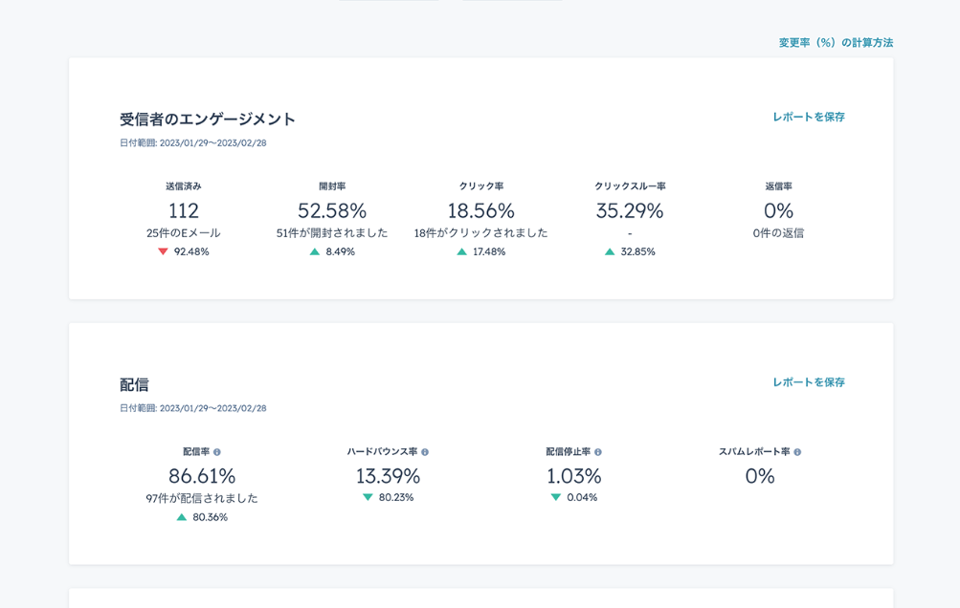
Task: Click the ハードバウンス率 value 13.39%
Action: 389,476
